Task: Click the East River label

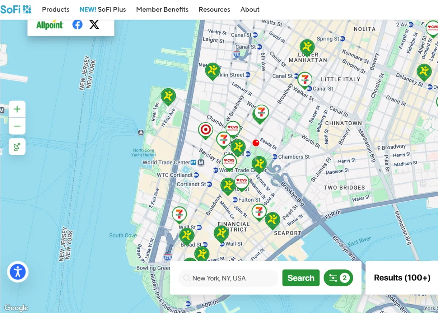Action: (x=360, y=242)
